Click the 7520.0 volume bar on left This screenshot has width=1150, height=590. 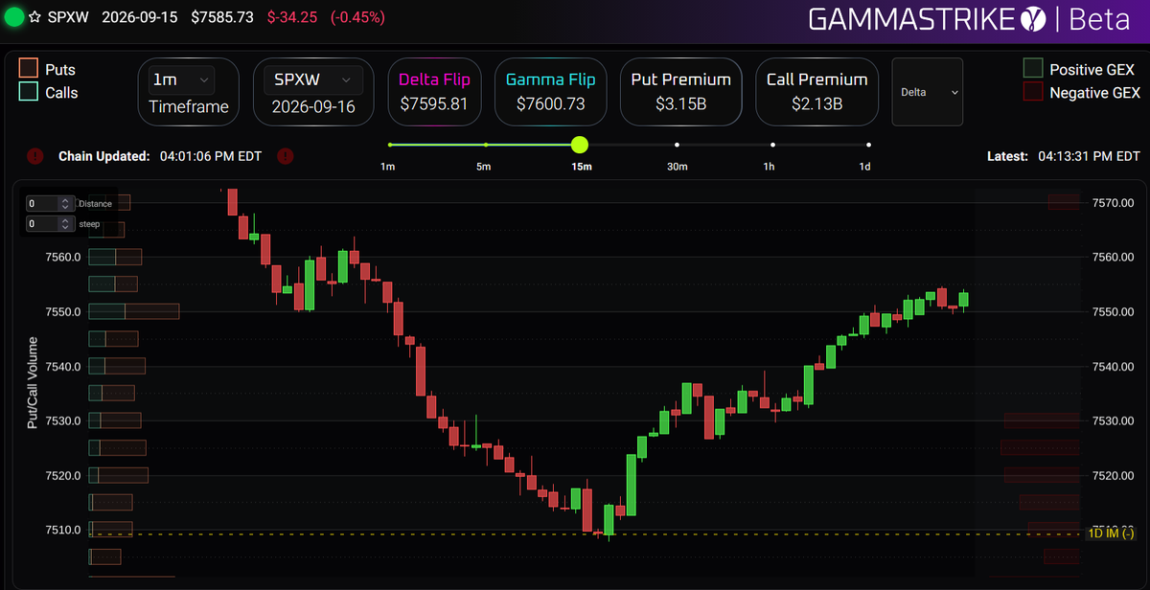[x=119, y=475]
